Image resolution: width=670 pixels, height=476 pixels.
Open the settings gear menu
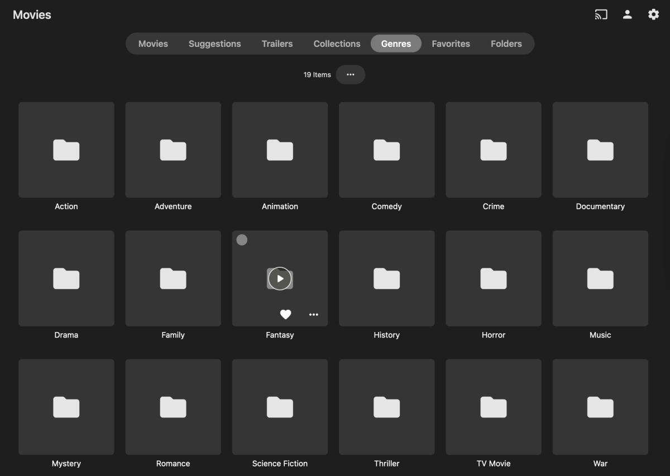point(653,15)
